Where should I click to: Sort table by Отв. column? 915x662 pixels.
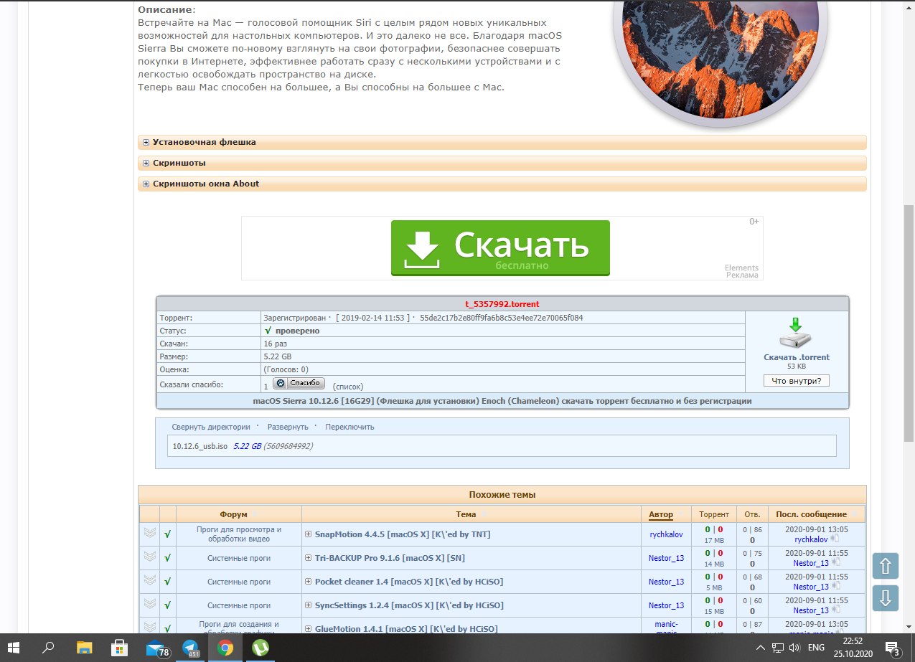pos(752,514)
